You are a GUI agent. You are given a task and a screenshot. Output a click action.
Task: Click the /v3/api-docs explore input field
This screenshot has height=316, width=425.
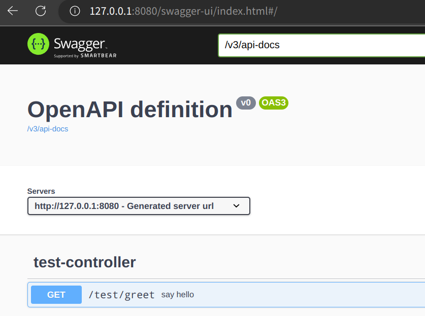[x=322, y=45]
